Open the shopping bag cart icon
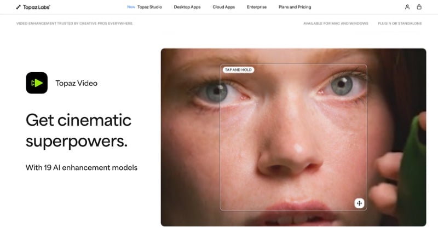The height and width of the screenshot is (246, 438). [419, 7]
